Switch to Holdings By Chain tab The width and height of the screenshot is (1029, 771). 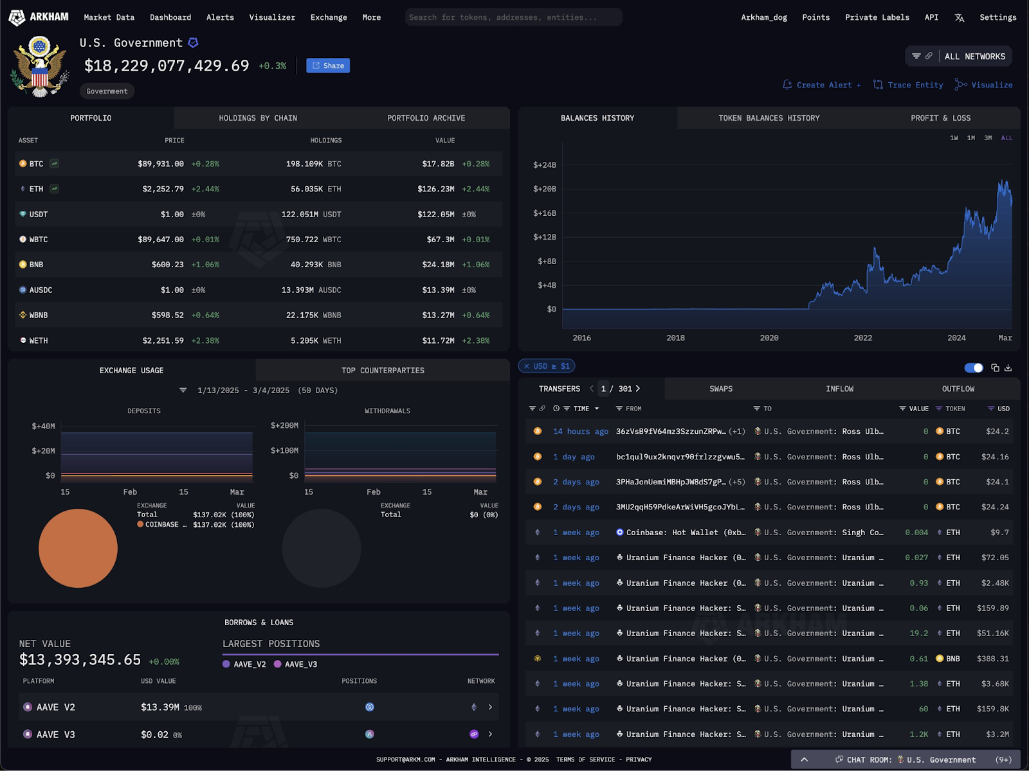coord(258,118)
